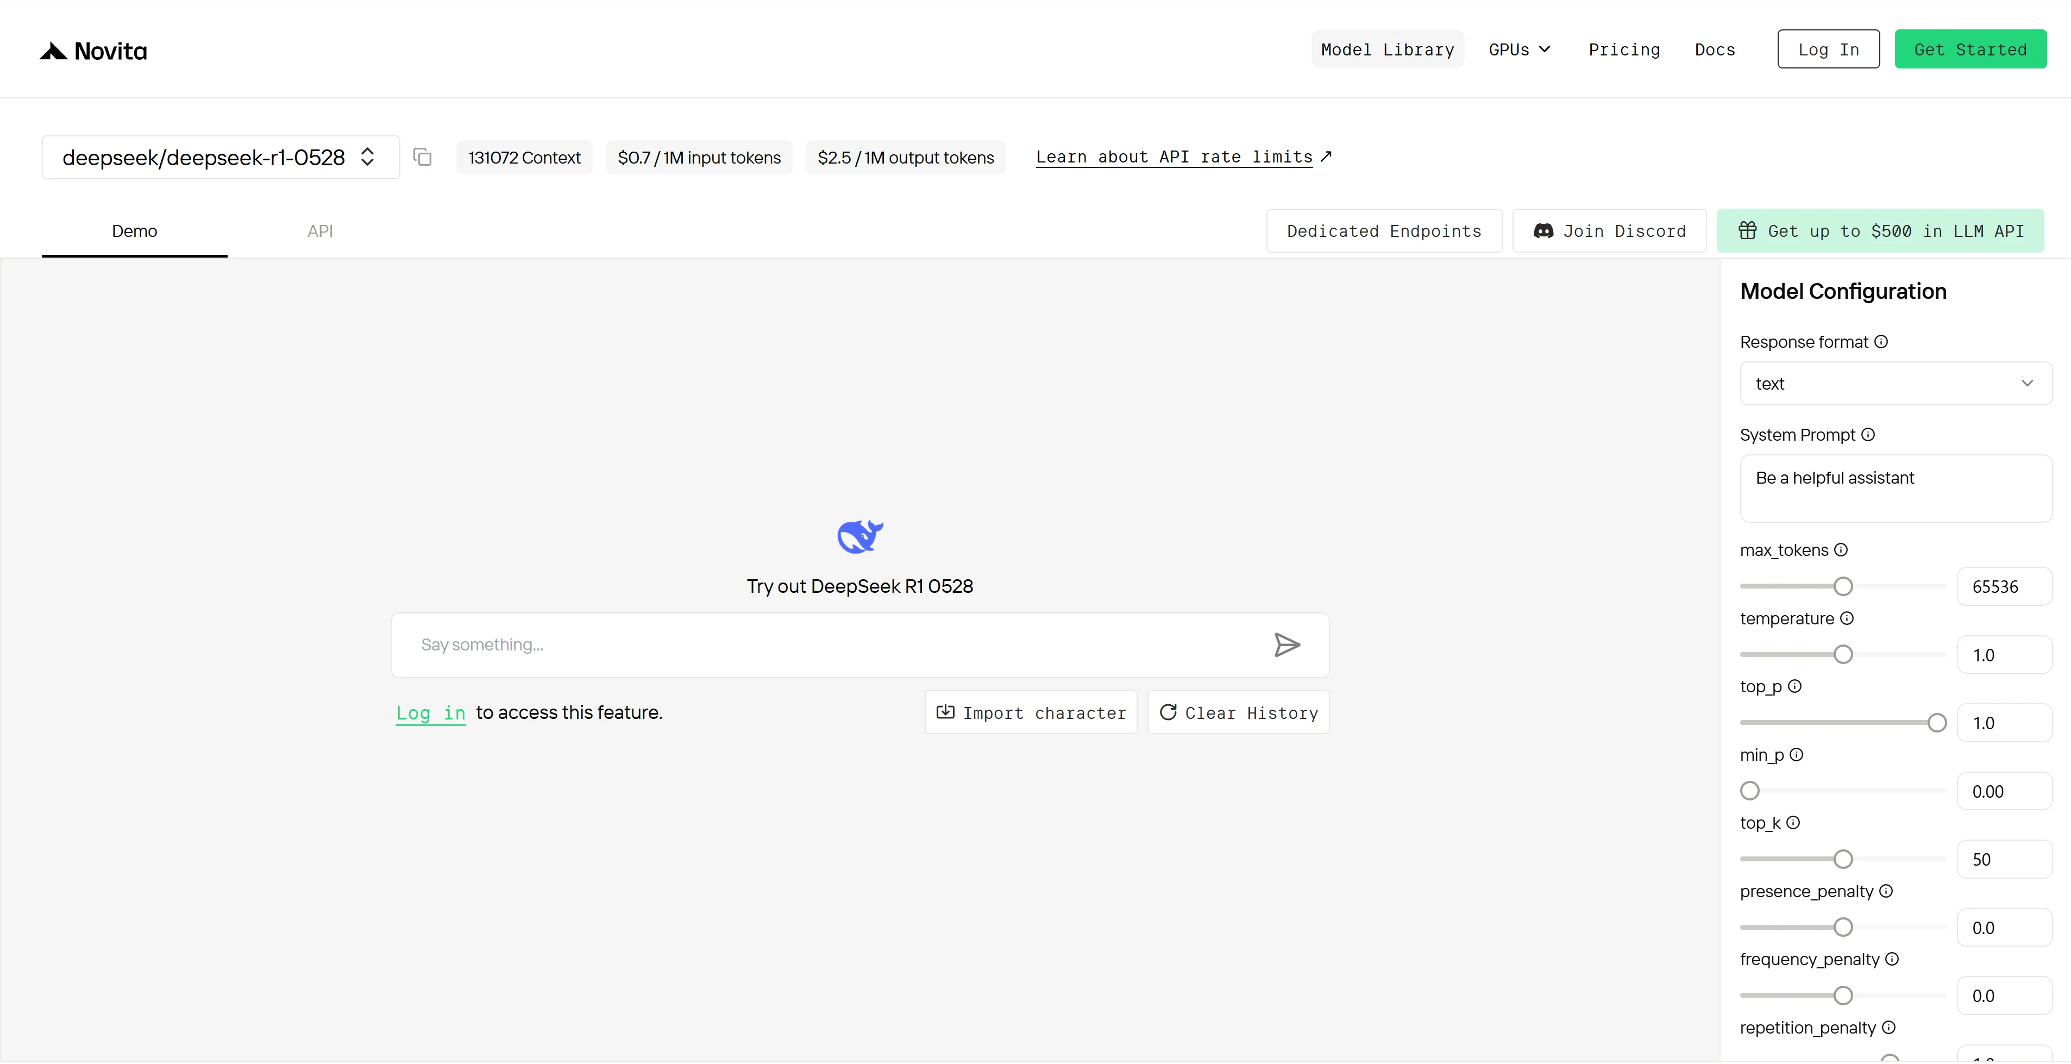Show info for top_k
The width and height of the screenshot is (2071, 1064).
1793,823
